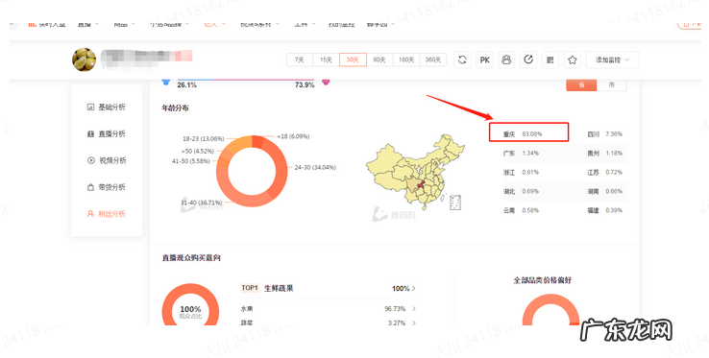Click the 直播分析 sidebar icon
Image resolution: width=709 pixels, height=358 pixels.
(x=90, y=133)
